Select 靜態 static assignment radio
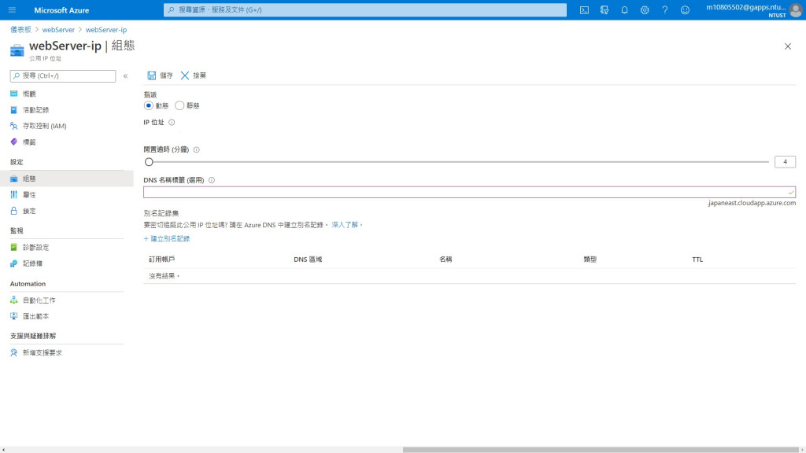806x453 pixels. [x=179, y=105]
